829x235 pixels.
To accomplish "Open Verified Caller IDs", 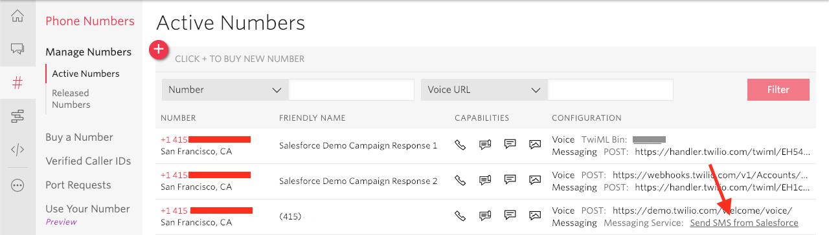I will coord(88,161).
